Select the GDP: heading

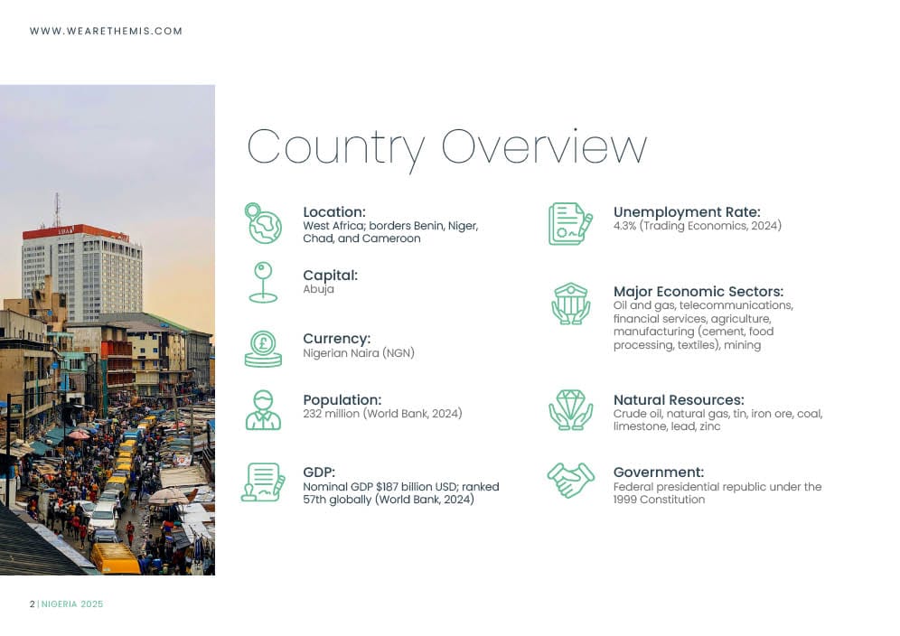[x=319, y=472]
